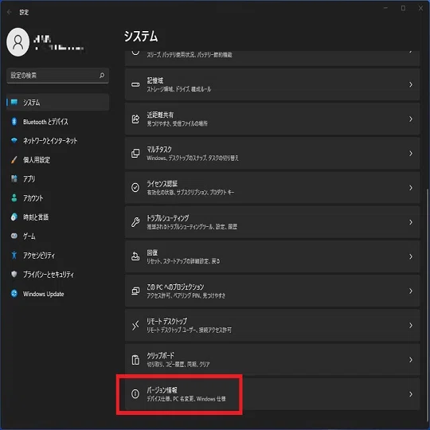Click the アプリ grid icon
Screen dimensions: 430x430
[14, 179]
